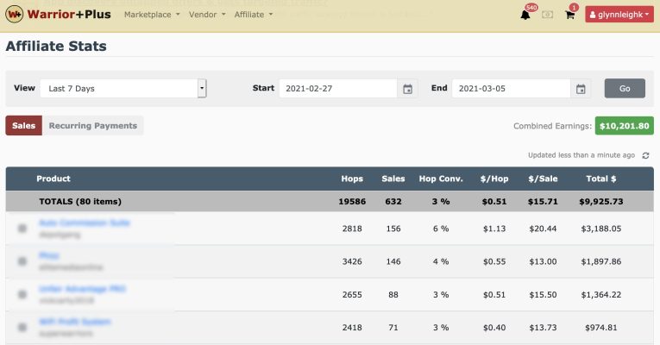This screenshot has width=660, height=345.
Task: Click the 71 sales cell
Action: tap(393, 328)
